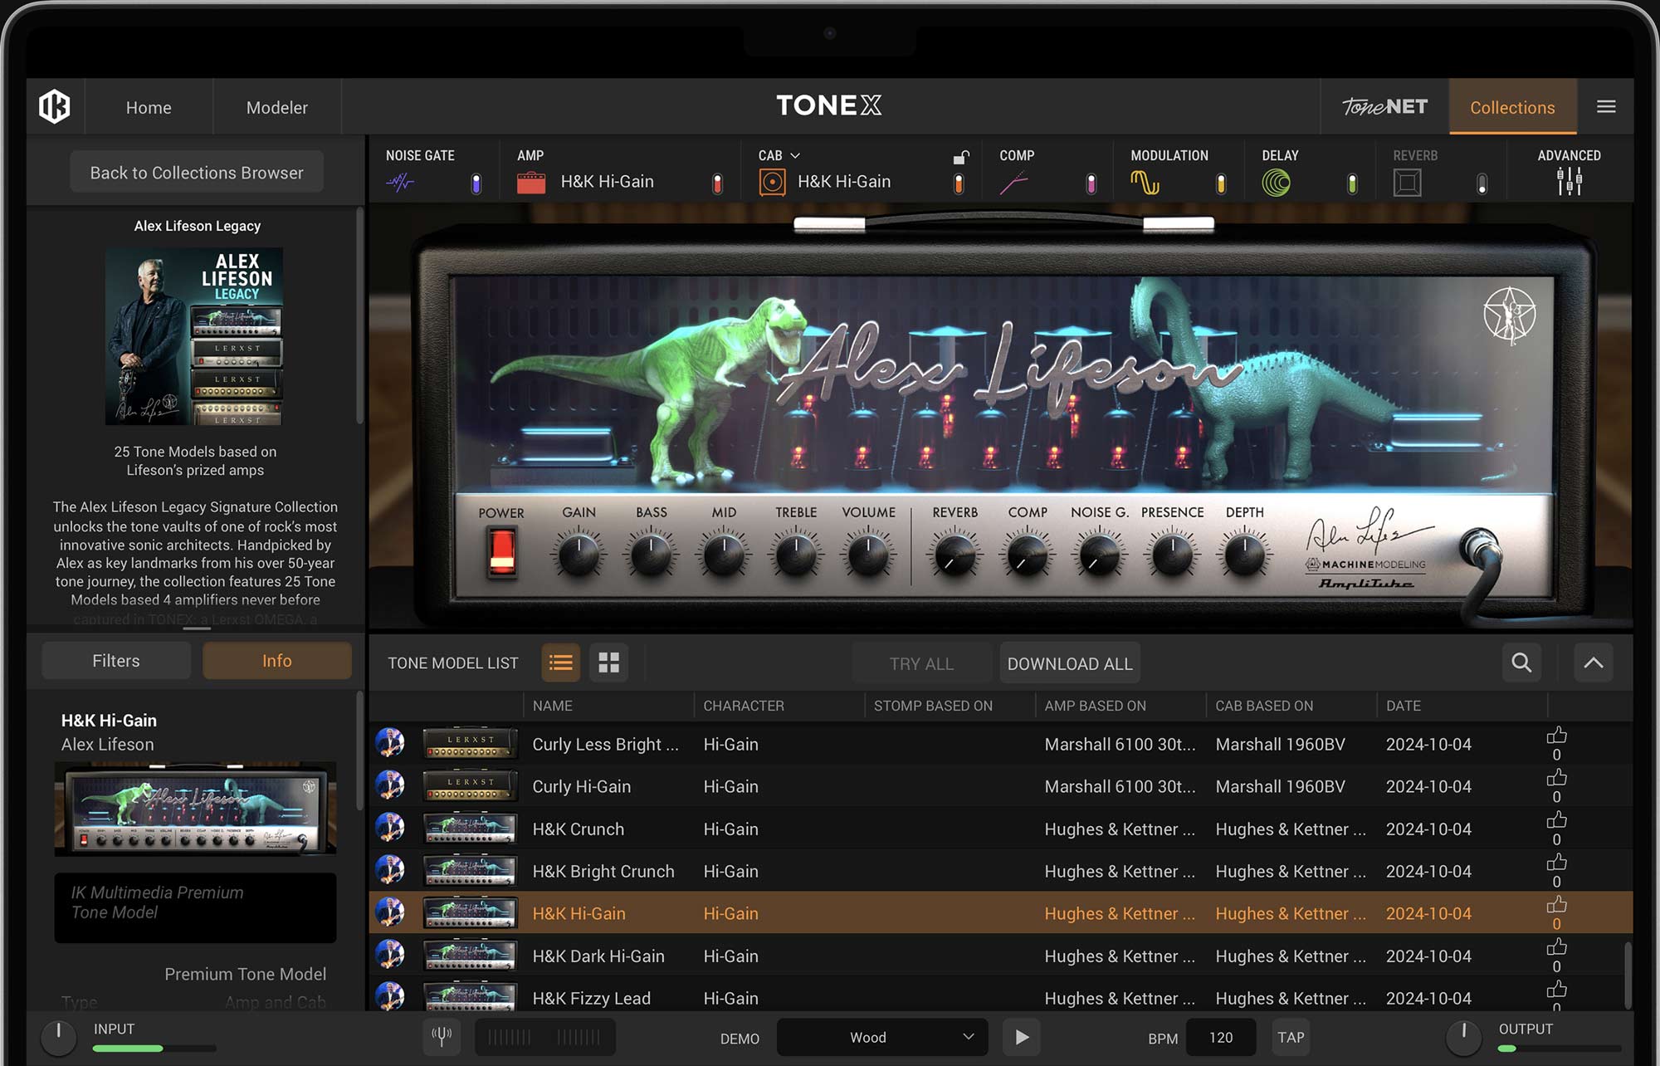The image size is (1660, 1066).
Task: Toggle the Comp effect bypass switch
Action: pyautogui.click(x=1090, y=182)
